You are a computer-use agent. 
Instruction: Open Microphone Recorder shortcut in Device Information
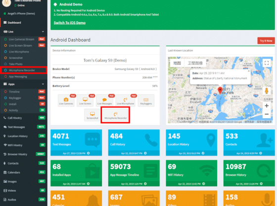pyautogui.click(x=116, y=115)
